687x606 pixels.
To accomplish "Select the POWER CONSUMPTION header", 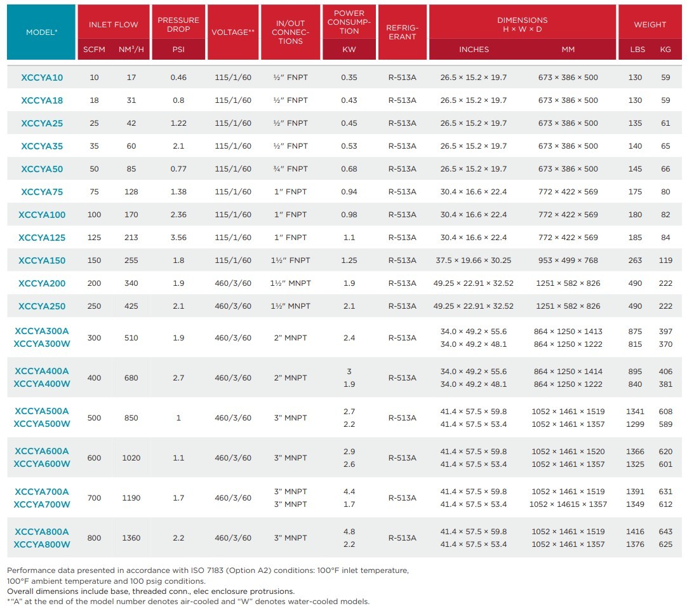I will click(349, 22).
